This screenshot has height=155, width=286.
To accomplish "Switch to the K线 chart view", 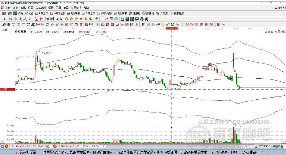I will click(29, 13).
